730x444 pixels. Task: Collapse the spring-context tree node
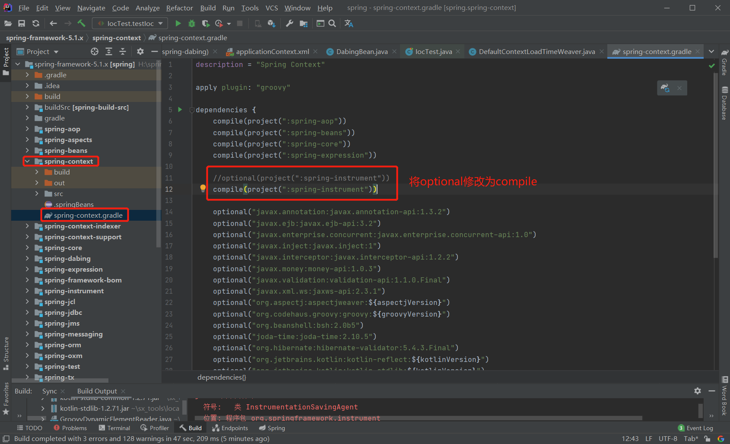pos(27,161)
